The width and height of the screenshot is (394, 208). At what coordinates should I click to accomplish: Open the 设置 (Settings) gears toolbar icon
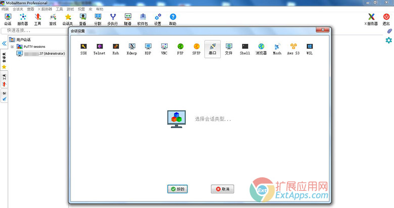(158, 20)
